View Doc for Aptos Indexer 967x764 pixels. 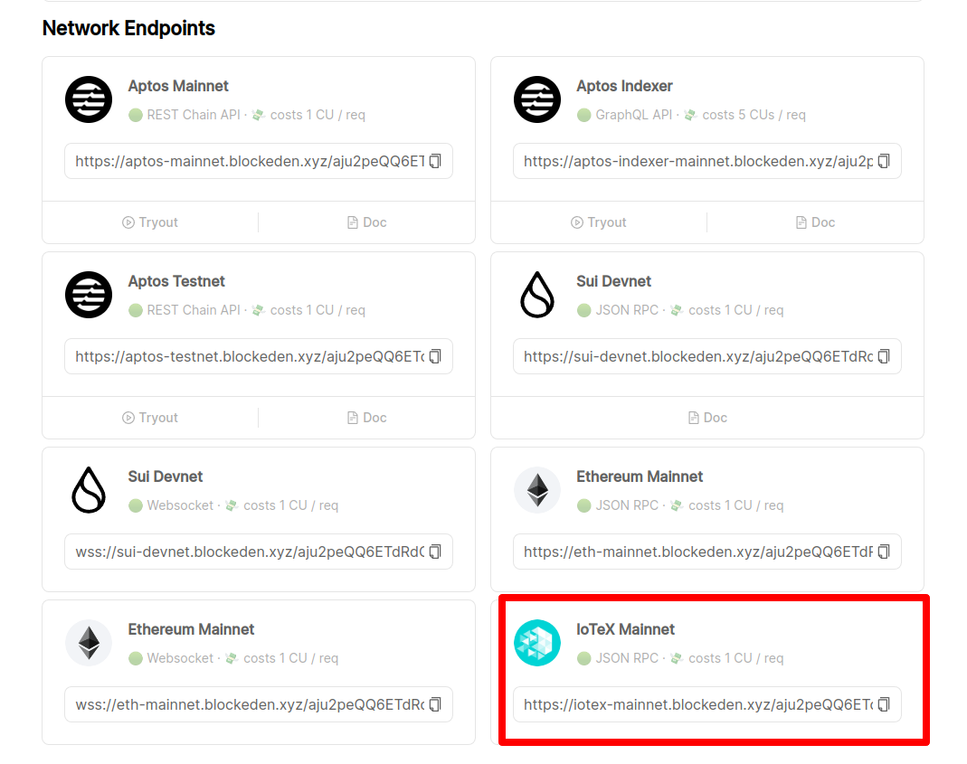(x=815, y=222)
